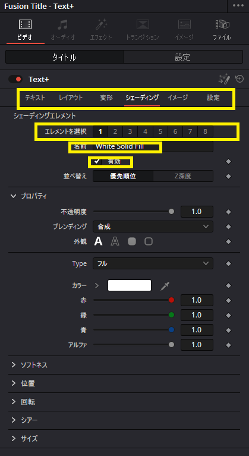Toggle the Text+ enable switch
The height and width of the screenshot is (456, 249).
(15, 79)
